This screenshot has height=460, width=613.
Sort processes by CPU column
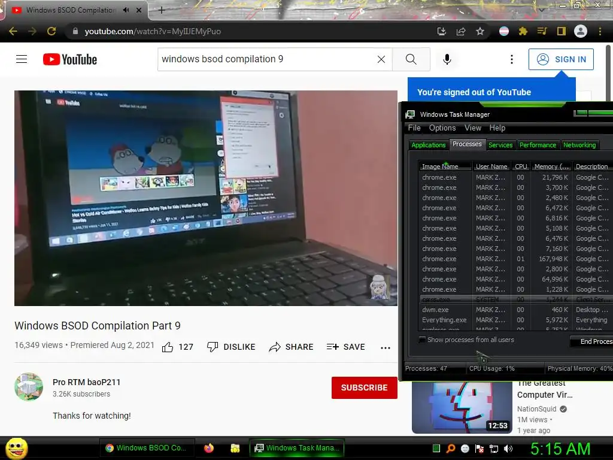coord(521,167)
